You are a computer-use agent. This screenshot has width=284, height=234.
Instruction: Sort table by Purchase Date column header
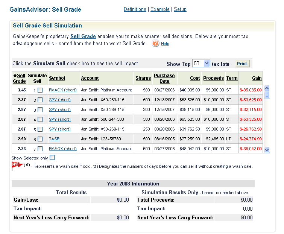164,78
